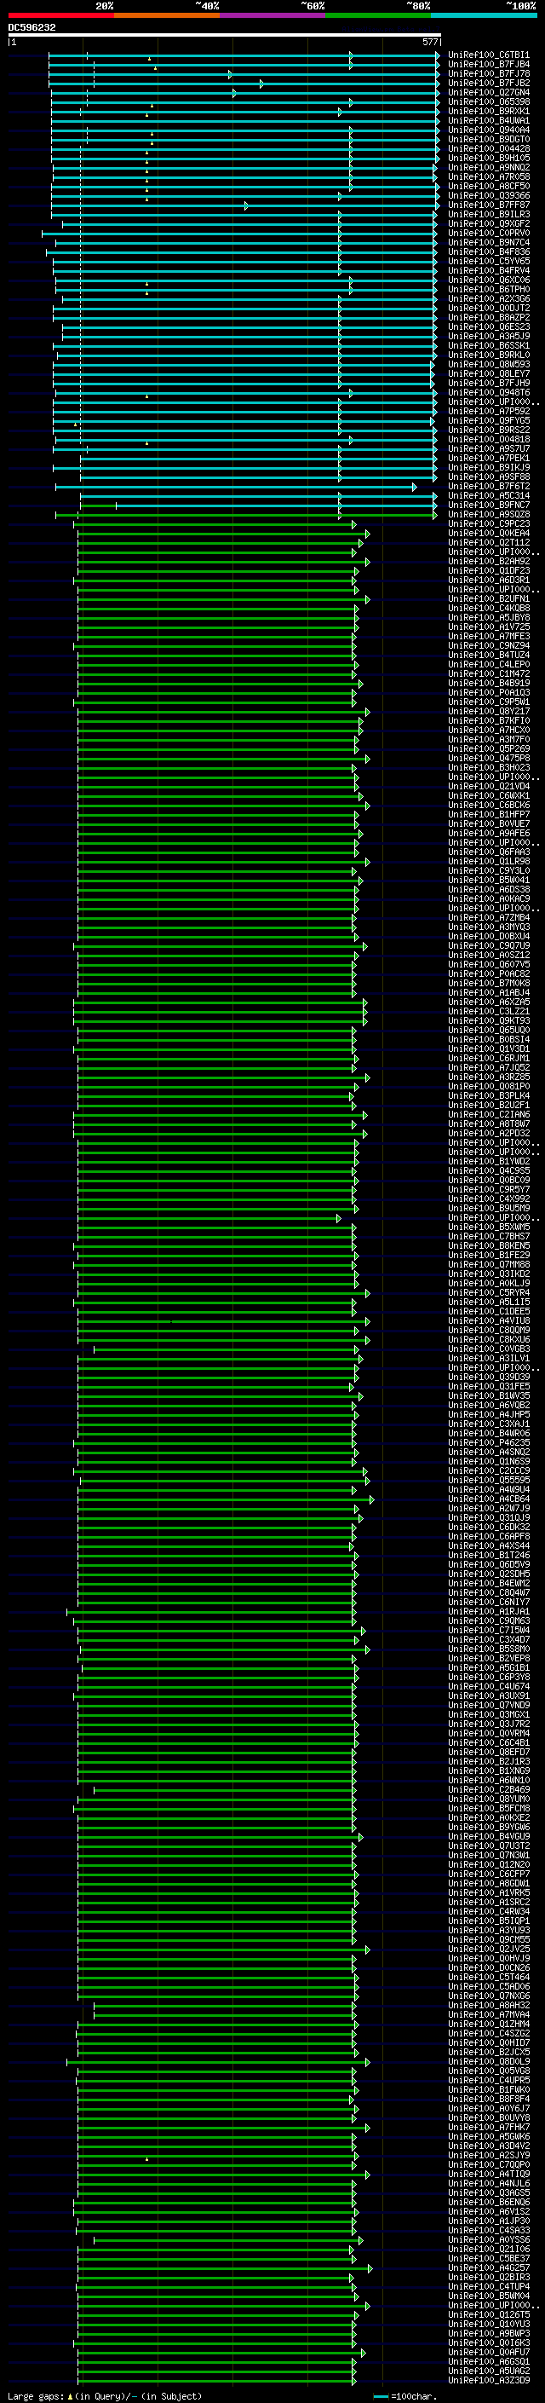Viewport: 545px width, 2403px height.
Task: Choose hit UniRef100_C5T464
Action: pyautogui.click(x=489, y=1977)
